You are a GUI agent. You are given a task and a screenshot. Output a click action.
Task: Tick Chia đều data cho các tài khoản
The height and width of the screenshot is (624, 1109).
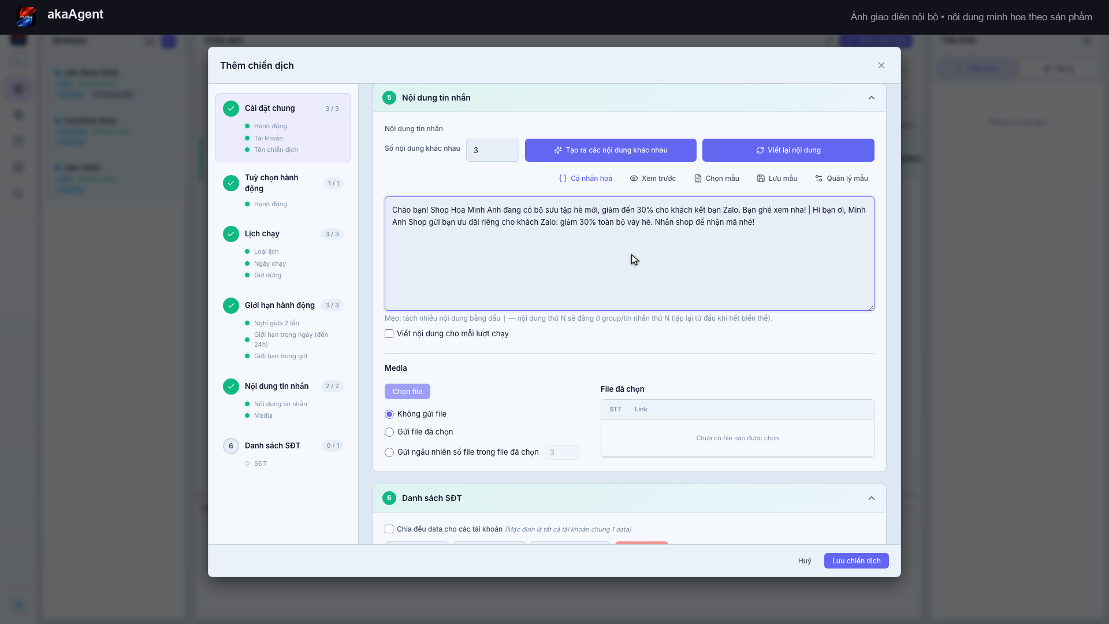tap(389, 529)
